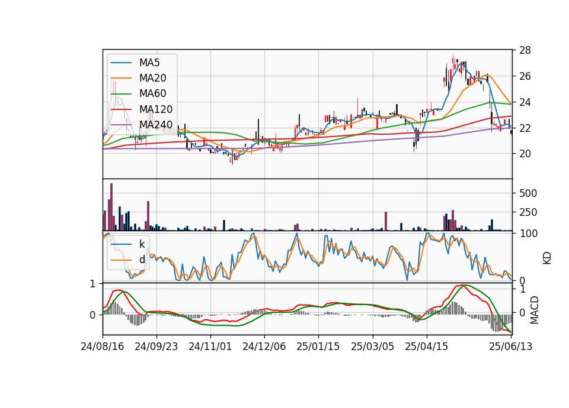This screenshot has width=569, height=408.
Task: Click the 25/01/15 date axis label
Action: click(318, 347)
